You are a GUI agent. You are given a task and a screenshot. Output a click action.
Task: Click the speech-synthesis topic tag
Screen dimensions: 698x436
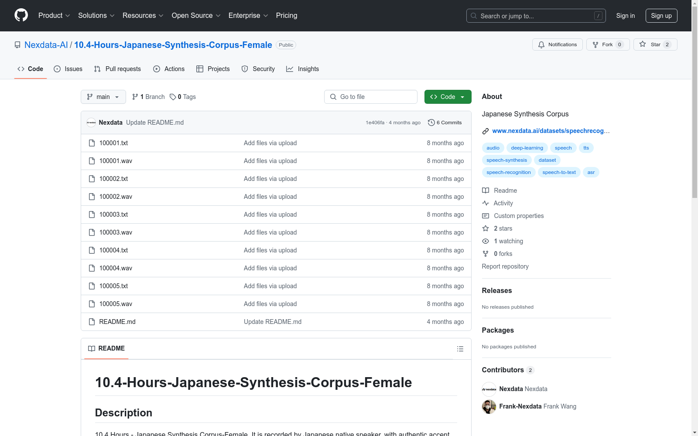(x=507, y=160)
